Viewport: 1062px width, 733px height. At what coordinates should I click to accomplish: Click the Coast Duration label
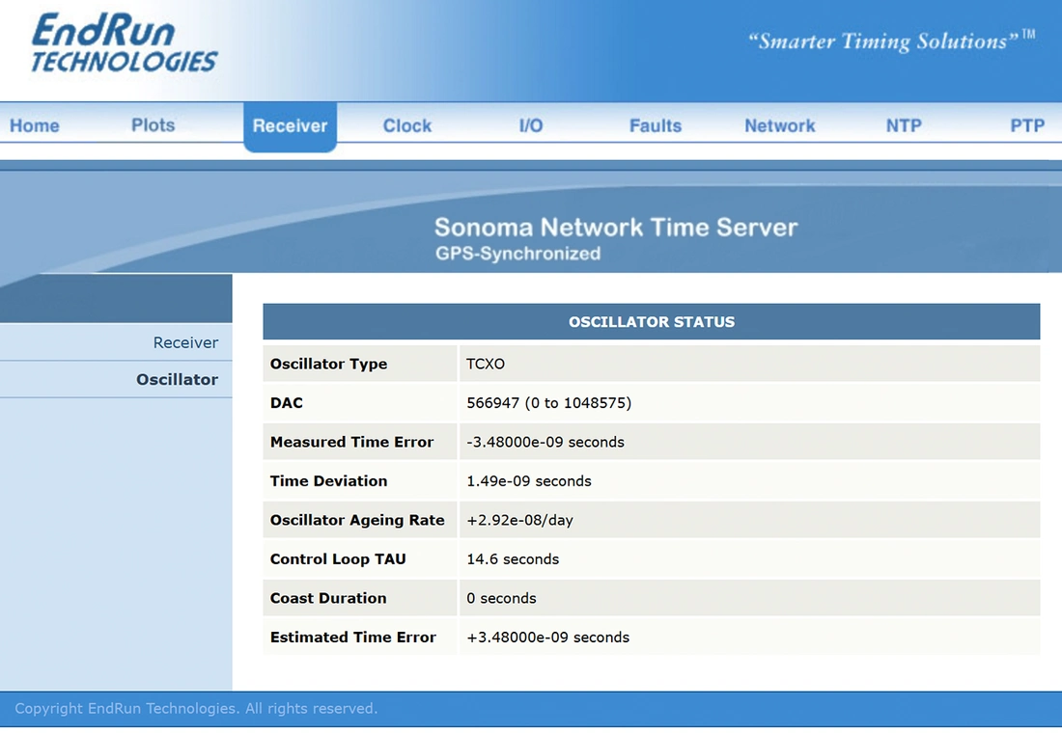[328, 598]
